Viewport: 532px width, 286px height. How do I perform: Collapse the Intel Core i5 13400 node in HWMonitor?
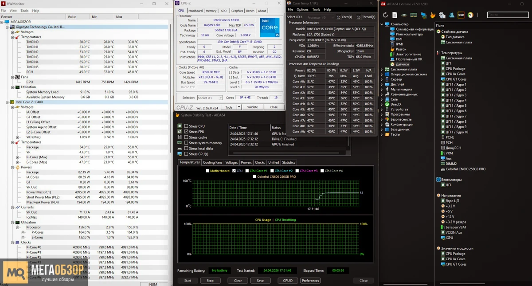point(7,102)
